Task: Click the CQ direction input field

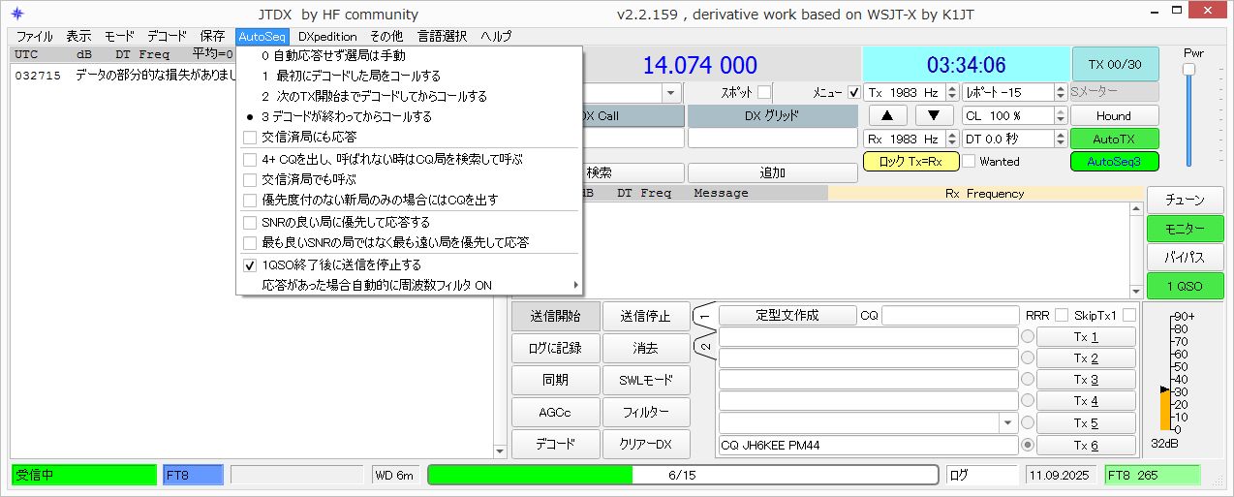Action: [x=949, y=315]
